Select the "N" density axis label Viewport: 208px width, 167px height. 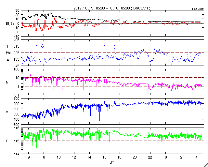(7, 82)
